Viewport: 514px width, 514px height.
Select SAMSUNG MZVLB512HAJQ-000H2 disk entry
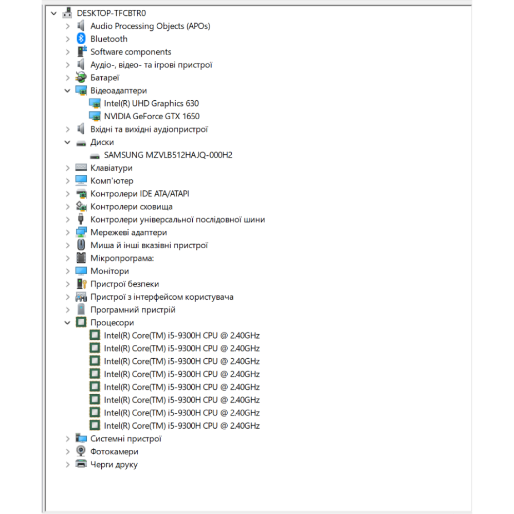click(x=168, y=155)
